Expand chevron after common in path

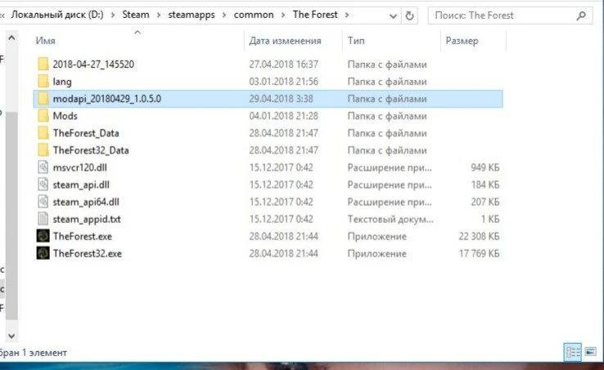[x=283, y=16]
